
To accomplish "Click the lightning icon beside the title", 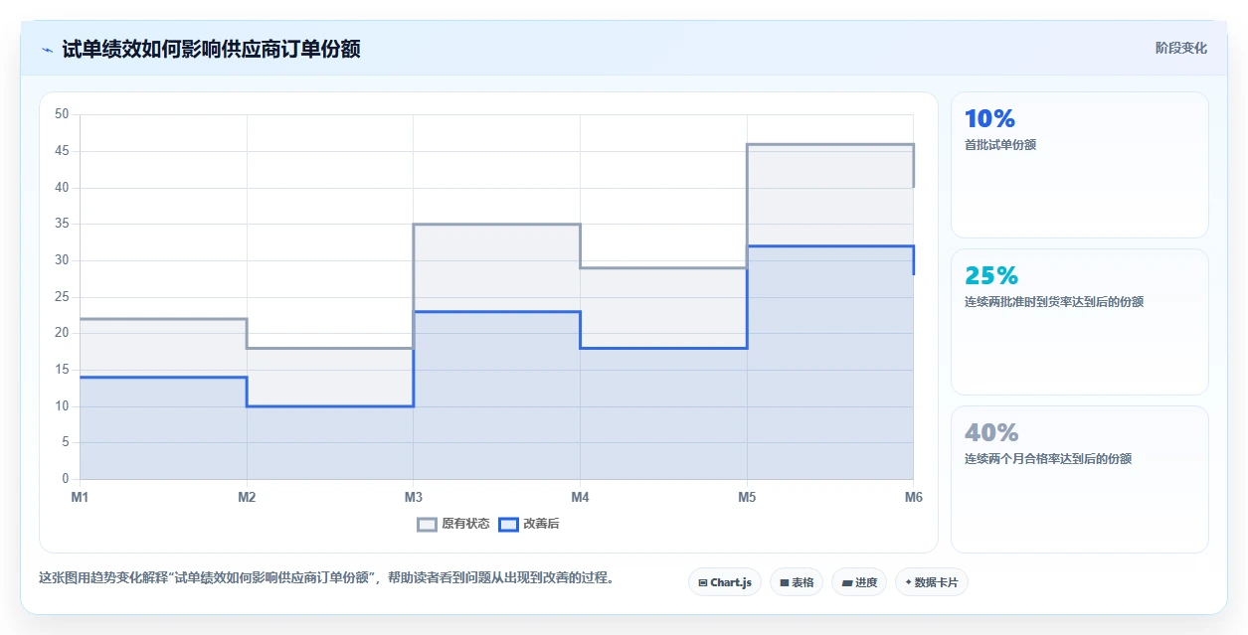I will (x=48, y=50).
